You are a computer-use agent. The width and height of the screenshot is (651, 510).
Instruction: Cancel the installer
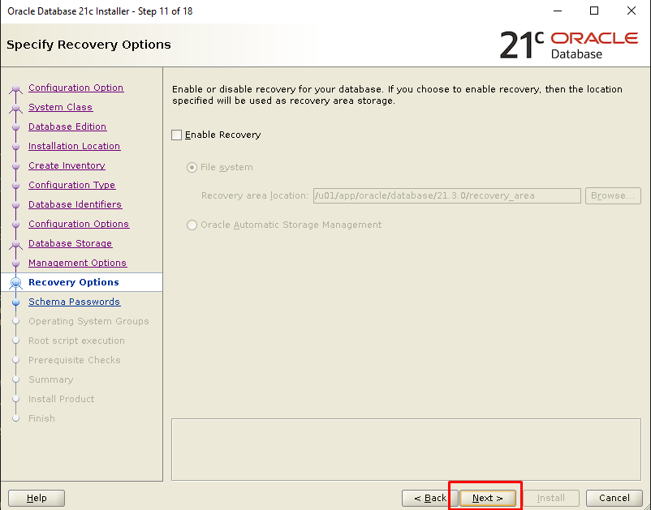click(614, 498)
